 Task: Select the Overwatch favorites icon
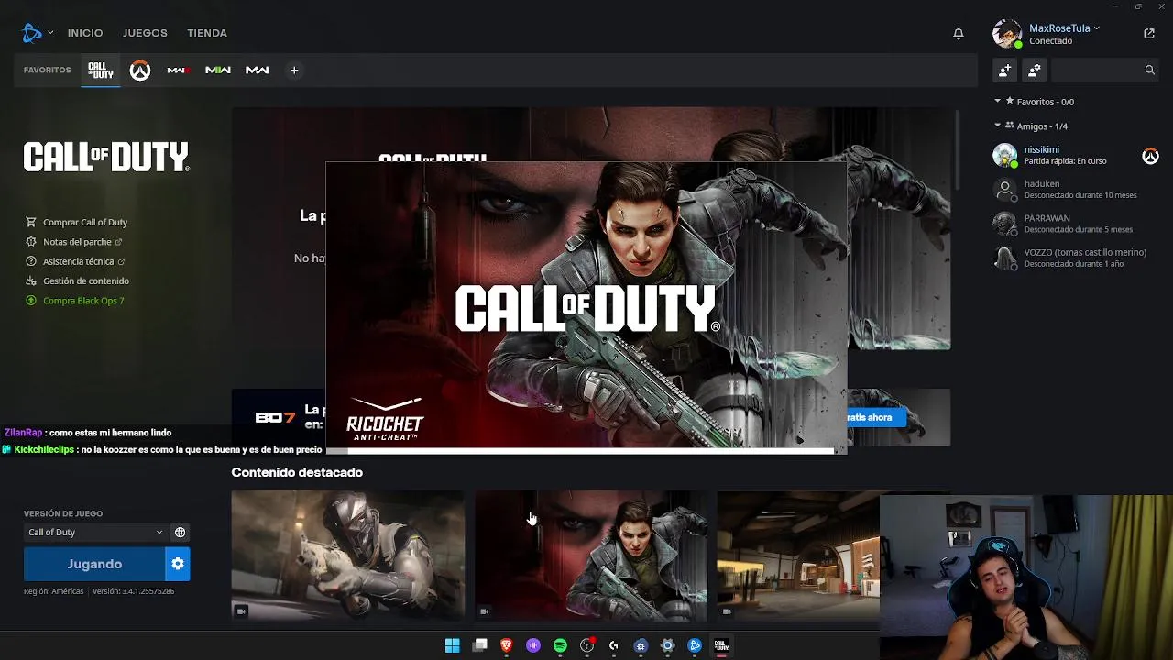tap(140, 71)
